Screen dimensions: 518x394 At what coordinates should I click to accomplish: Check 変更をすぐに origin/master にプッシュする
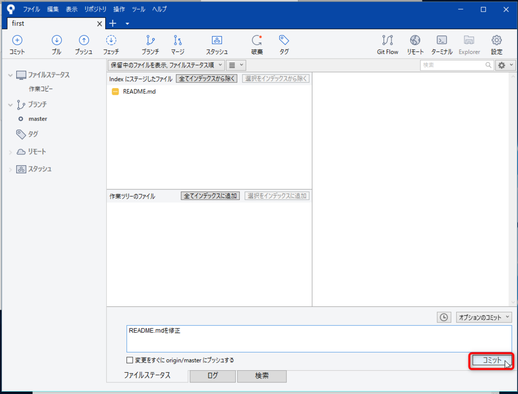[131, 360]
